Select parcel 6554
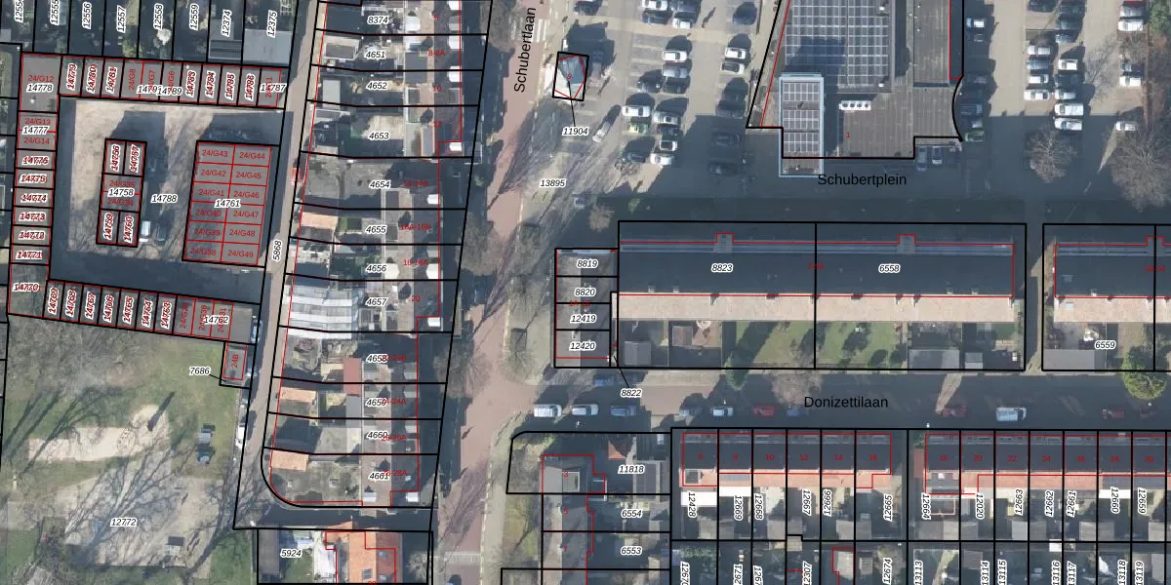 pyautogui.click(x=631, y=513)
